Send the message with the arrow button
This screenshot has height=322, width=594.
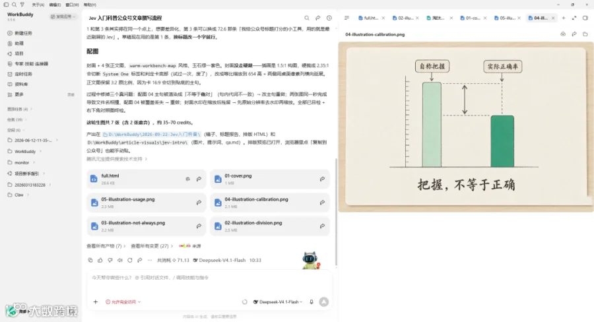click(324, 302)
